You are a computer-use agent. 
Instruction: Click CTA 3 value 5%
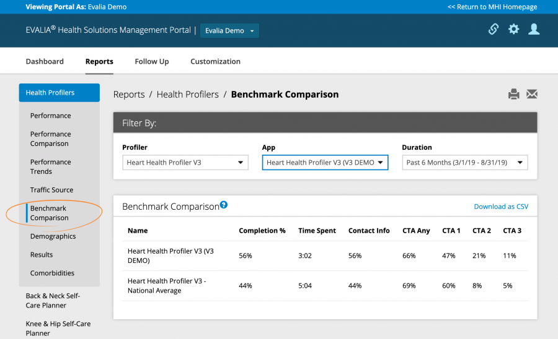508,286
